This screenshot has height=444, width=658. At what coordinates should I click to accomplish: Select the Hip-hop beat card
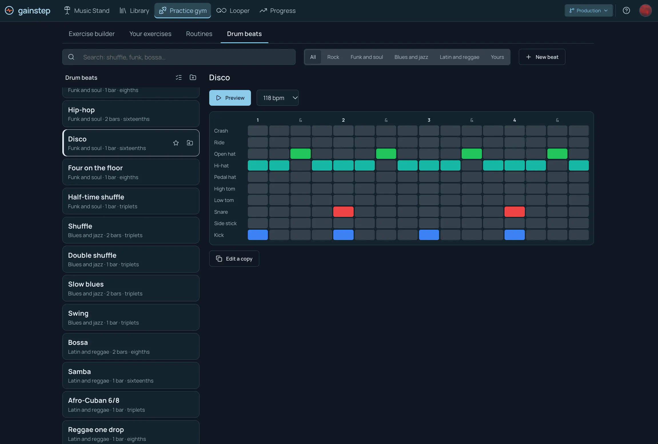[131, 114]
